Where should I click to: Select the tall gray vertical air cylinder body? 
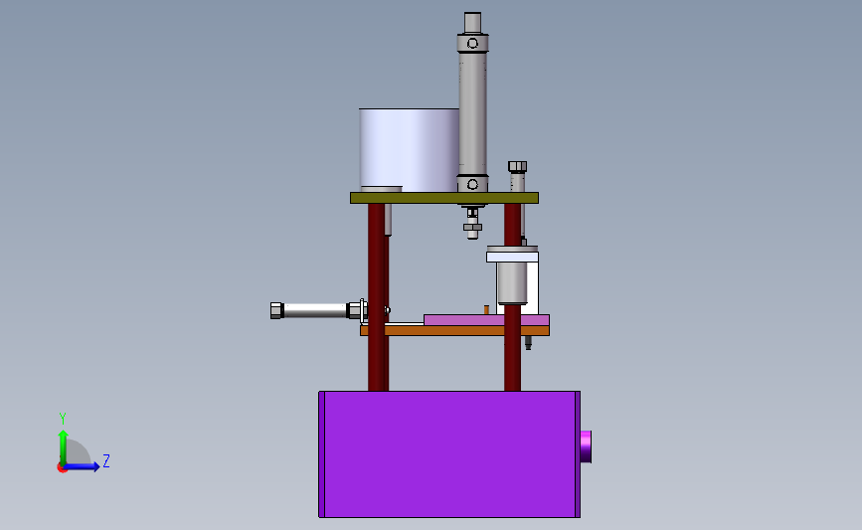[x=472, y=113]
